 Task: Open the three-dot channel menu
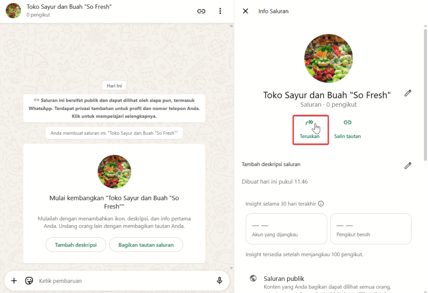point(220,11)
